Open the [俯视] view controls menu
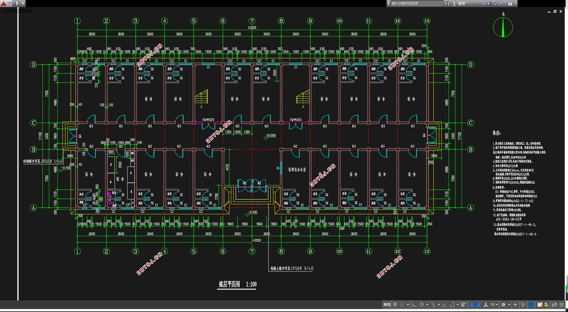The width and height of the screenshot is (568, 312). pyautogui.click(x=10, y=11)
